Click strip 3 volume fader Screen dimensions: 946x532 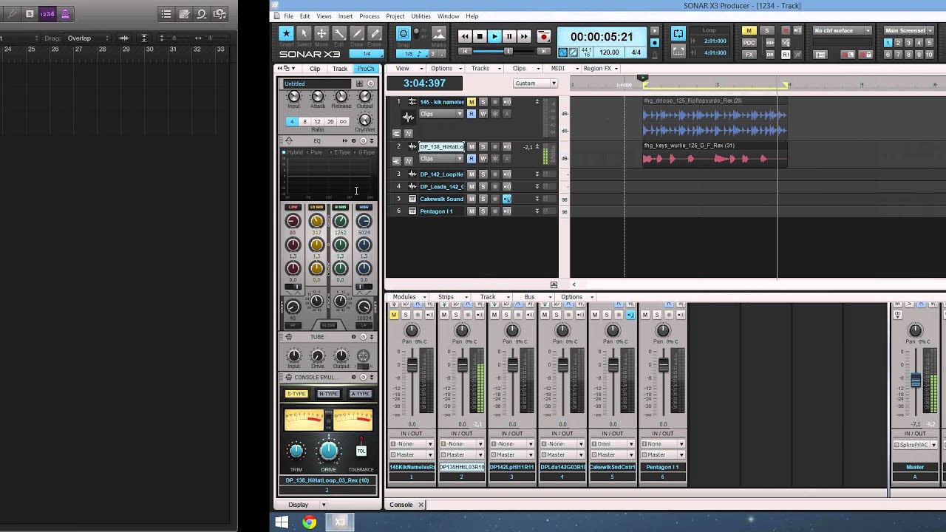tap(512, 364)
